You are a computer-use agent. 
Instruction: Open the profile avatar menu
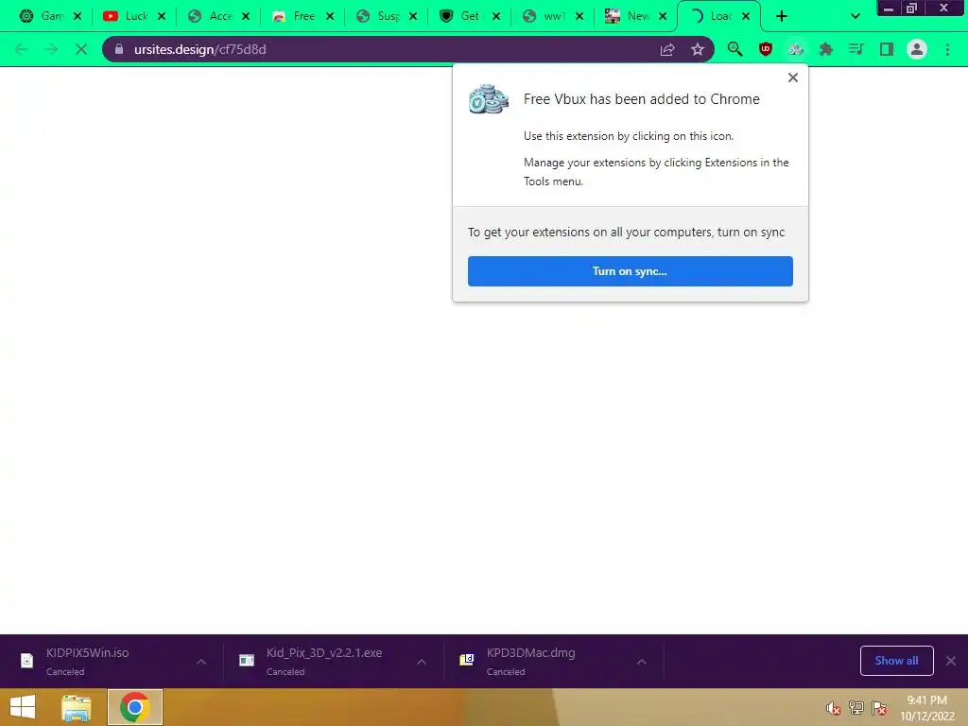(917, 49)
